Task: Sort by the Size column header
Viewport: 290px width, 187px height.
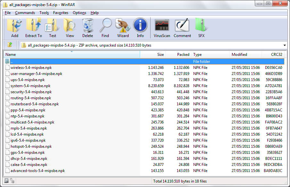Action: tap(153, 55)
